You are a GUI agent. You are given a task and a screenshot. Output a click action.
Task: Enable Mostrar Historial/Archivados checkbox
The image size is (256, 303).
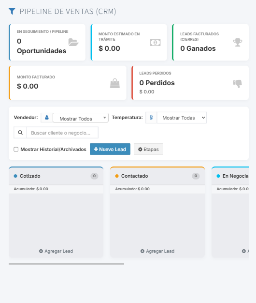[16, 149]
